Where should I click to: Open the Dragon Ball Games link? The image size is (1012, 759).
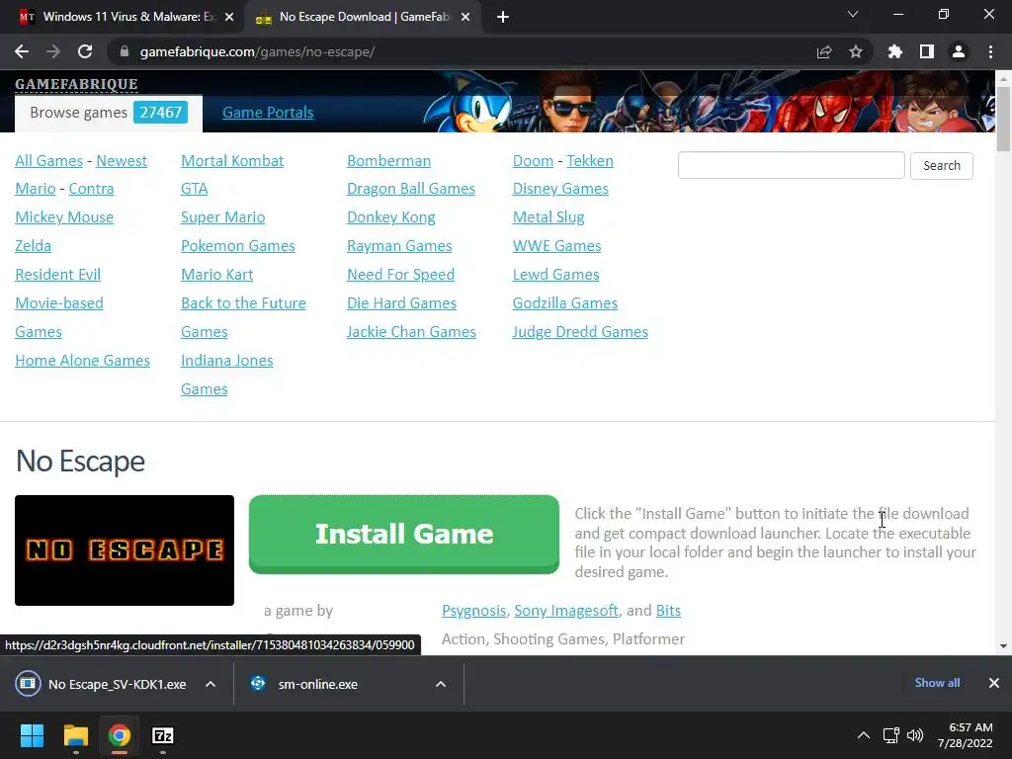point(411,189)
